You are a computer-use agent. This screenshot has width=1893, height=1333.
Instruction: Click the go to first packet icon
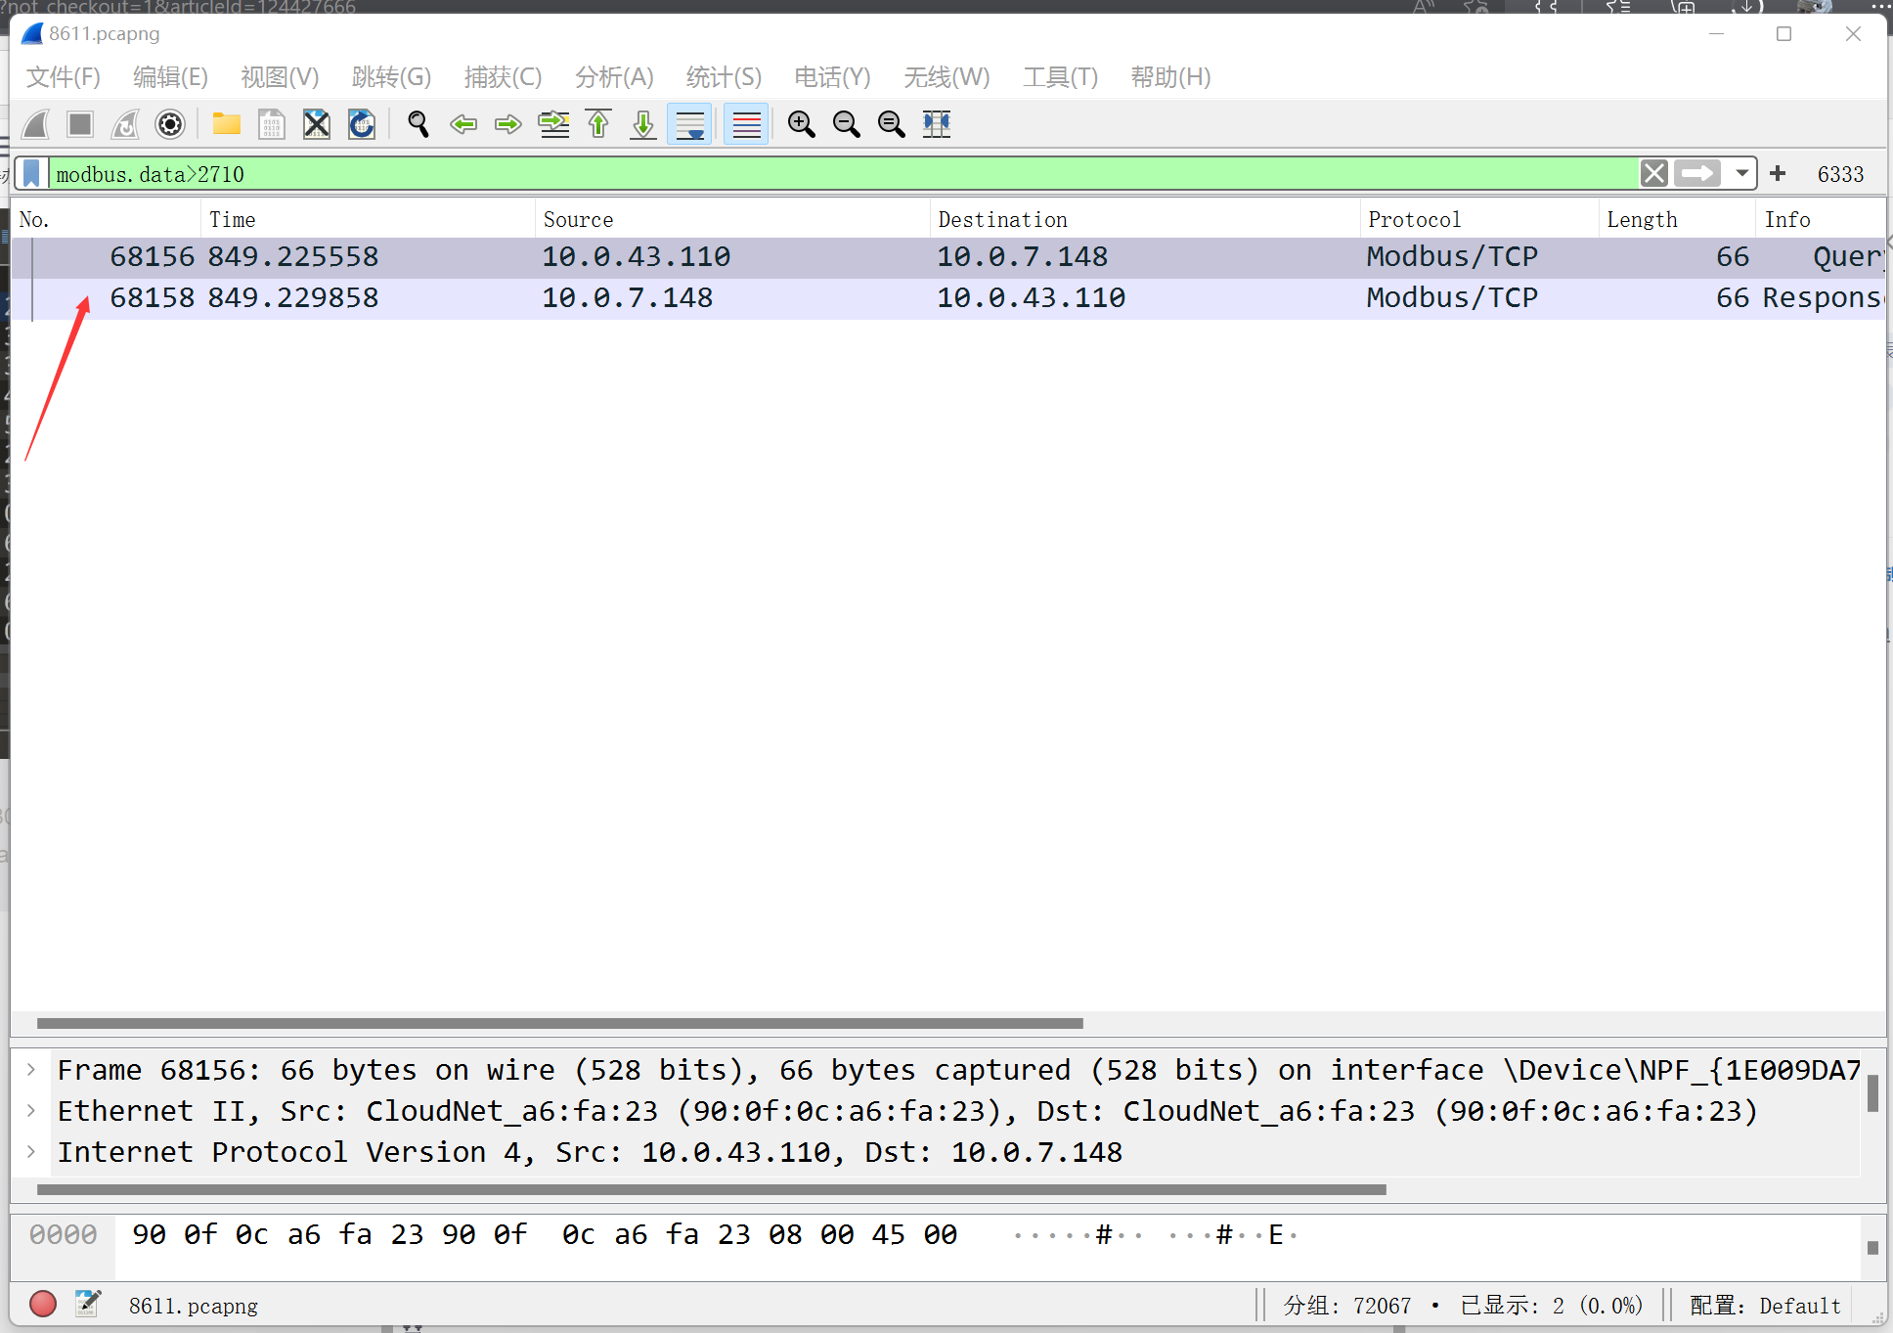tap(598, 124)
